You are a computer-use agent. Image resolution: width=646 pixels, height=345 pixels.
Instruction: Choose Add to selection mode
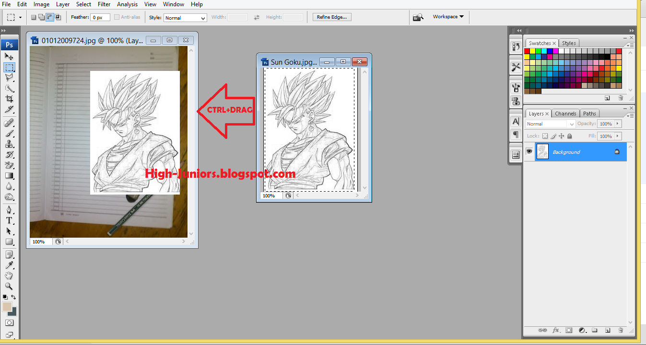[x=41, y=17]
